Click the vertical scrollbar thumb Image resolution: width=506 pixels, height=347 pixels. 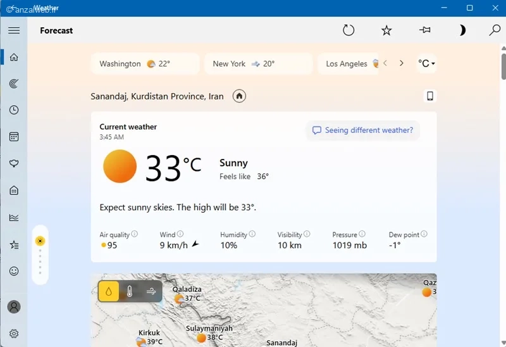click(503, 66)
